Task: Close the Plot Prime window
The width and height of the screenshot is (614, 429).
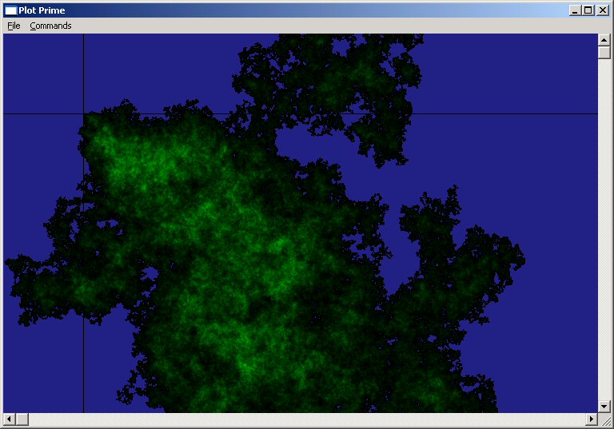Action: [603, 10]
